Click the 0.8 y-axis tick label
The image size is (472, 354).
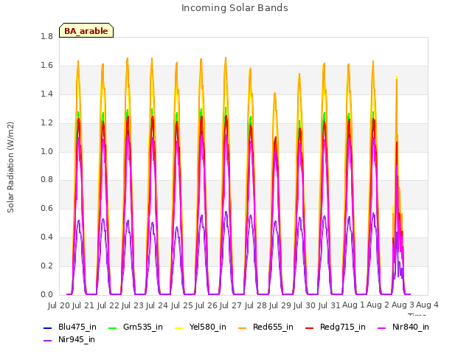pos(46,180)
